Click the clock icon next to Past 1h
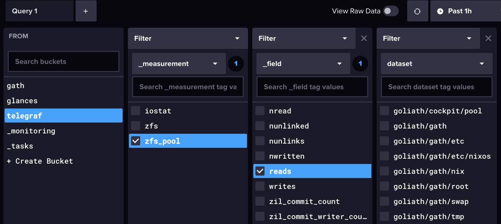This screenshot has height=224, width=501. point(440,11)
